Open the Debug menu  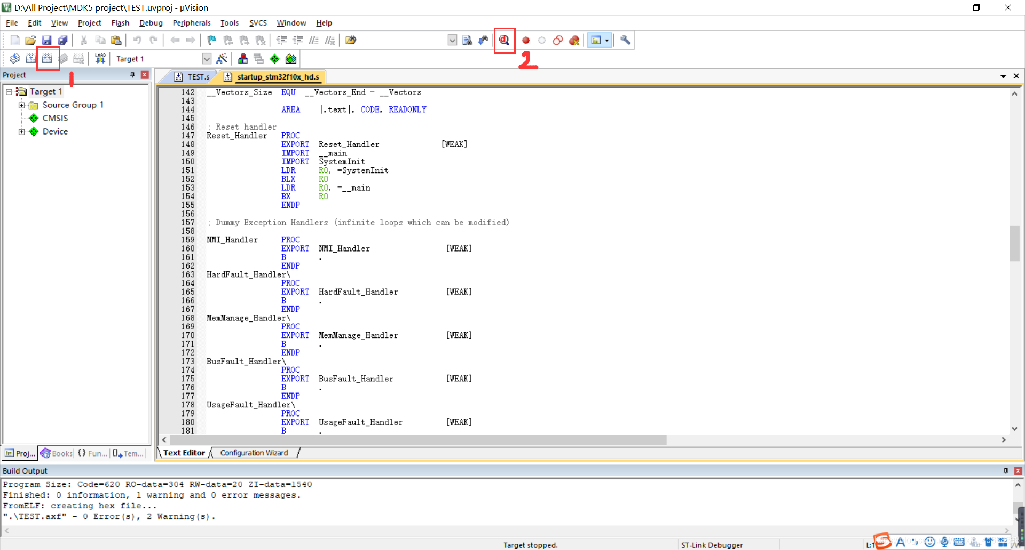pyautogui.click(x=151, y=23)
